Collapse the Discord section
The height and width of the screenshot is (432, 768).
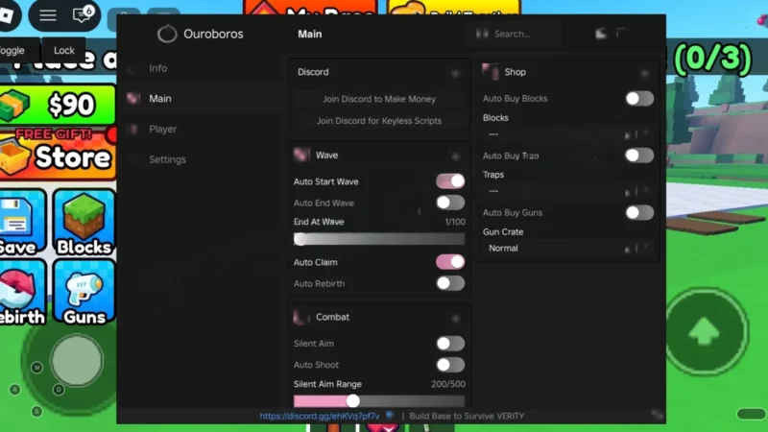pyautogui.click(x=455, y=74)
